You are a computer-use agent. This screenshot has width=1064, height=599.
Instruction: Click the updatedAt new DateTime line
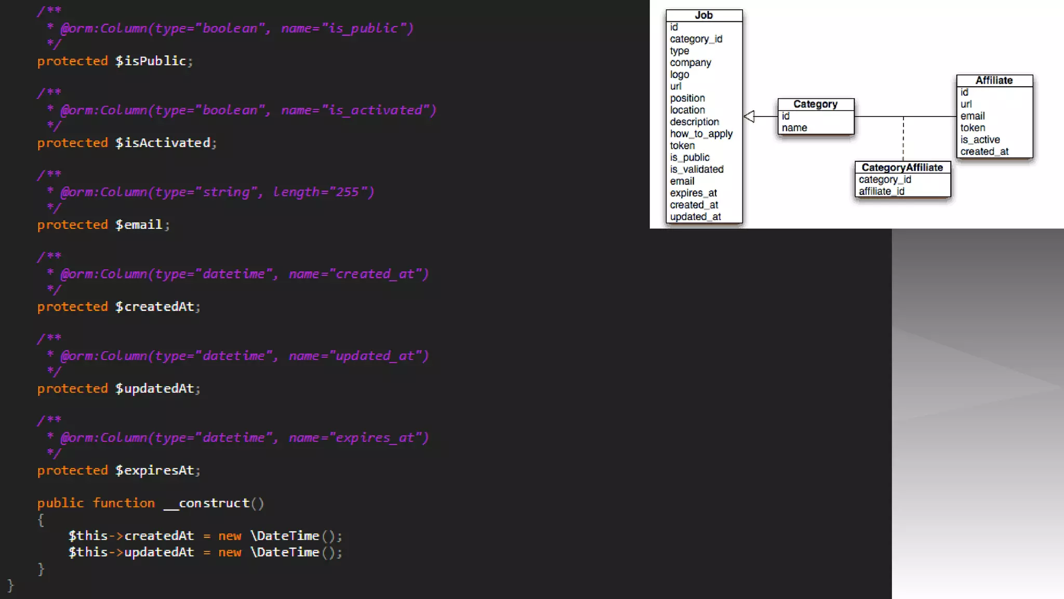[x=205, y=552]
